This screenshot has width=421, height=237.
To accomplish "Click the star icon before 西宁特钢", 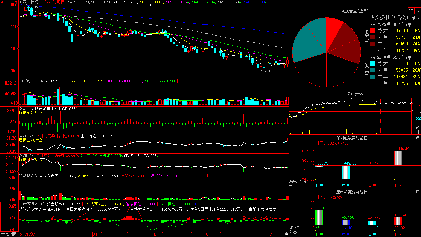I will tap(21, 2).
